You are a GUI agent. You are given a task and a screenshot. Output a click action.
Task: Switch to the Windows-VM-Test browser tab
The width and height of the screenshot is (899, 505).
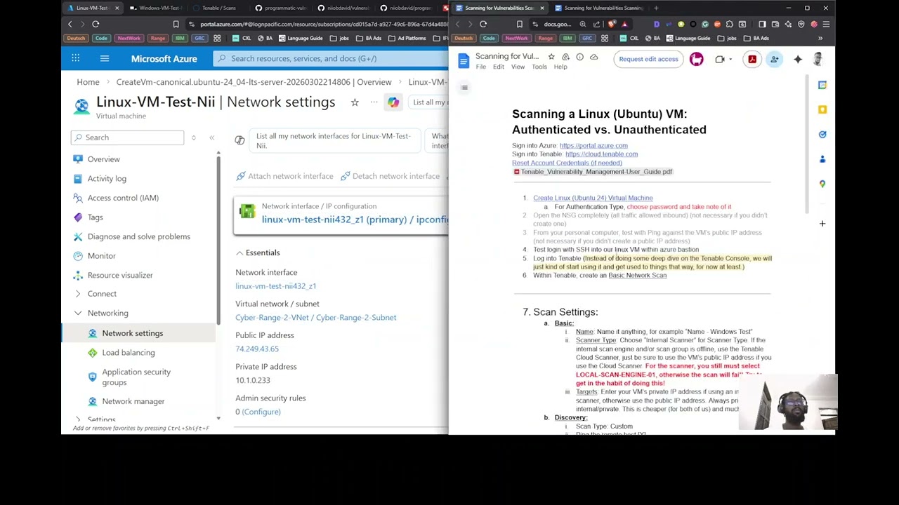click(x=156, y=8)
